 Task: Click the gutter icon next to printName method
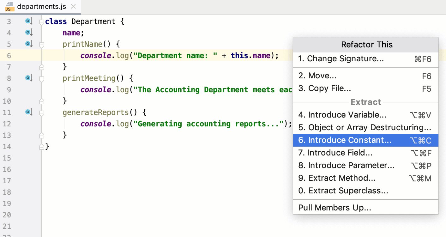(x=28, y=44)
